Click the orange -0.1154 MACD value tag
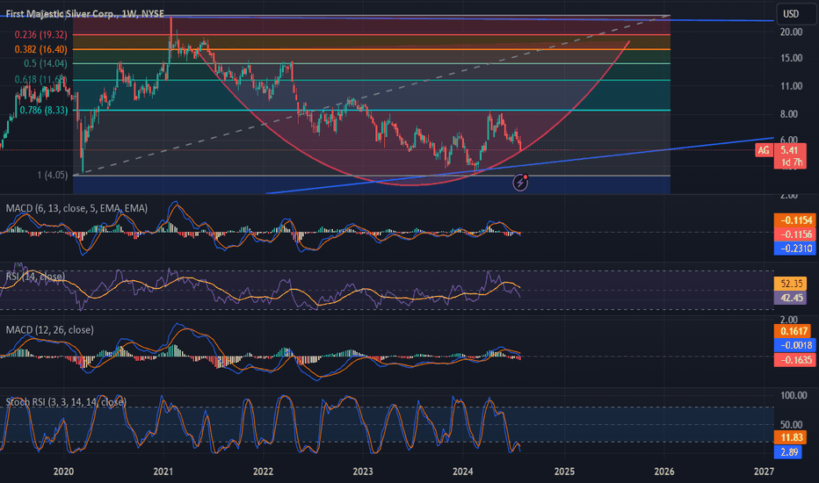This screenshot has height=483, width=819. tap(794, 220)
